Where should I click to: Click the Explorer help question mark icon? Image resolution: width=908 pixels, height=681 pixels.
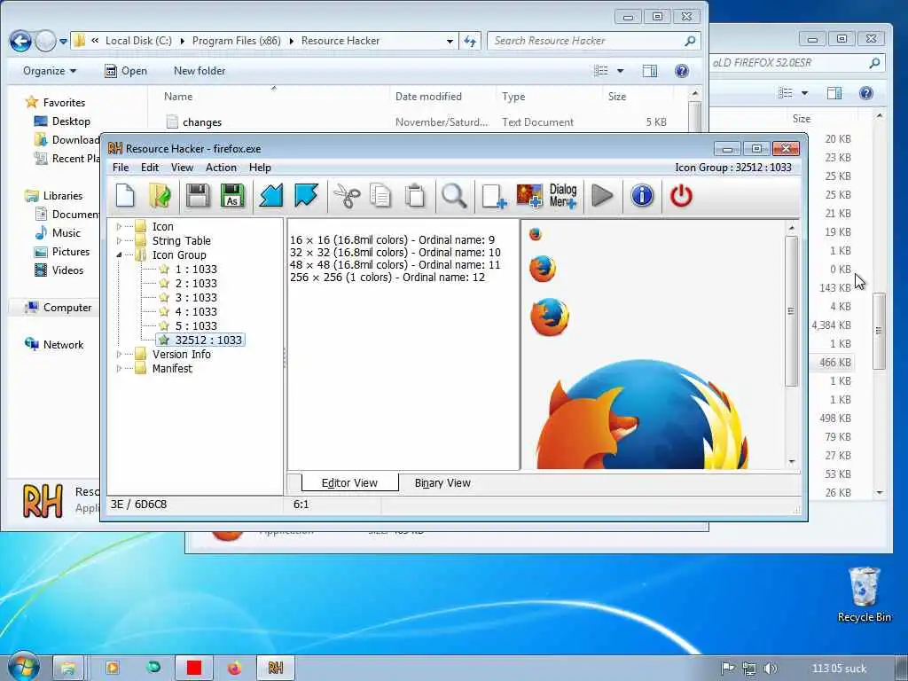click(x=682, y=71)
